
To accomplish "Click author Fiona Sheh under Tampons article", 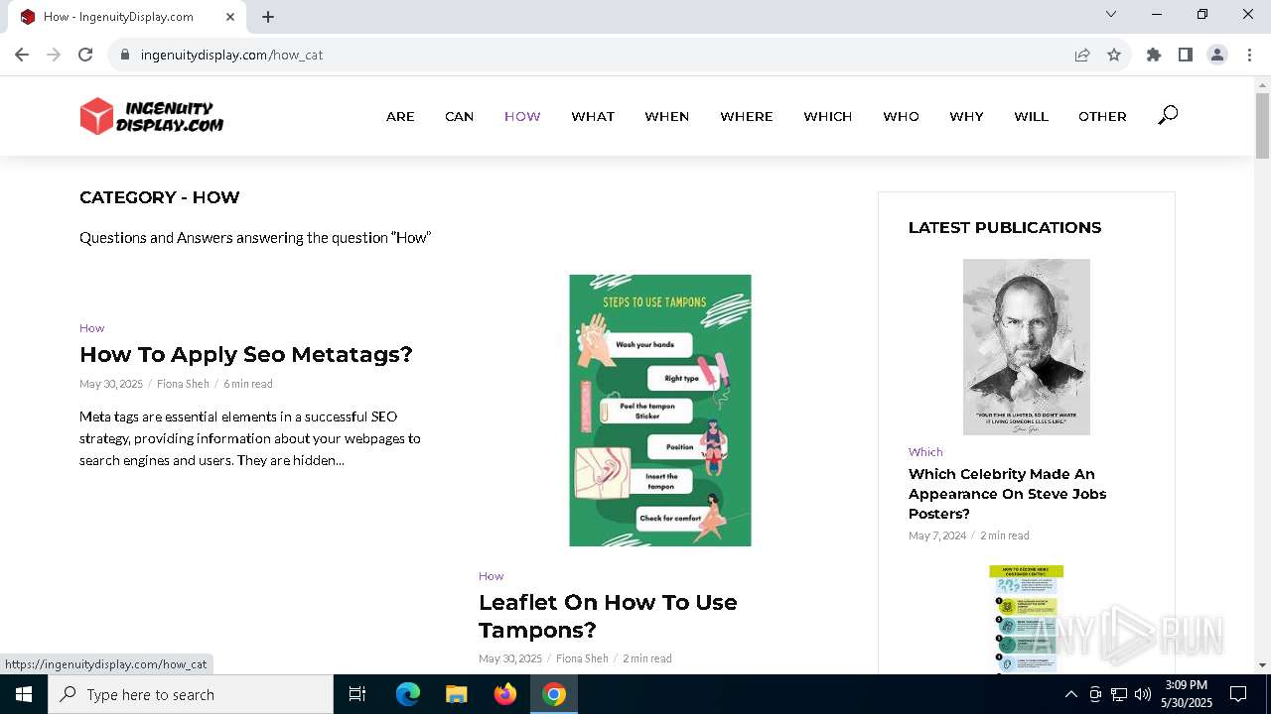I will pos(582,658).
